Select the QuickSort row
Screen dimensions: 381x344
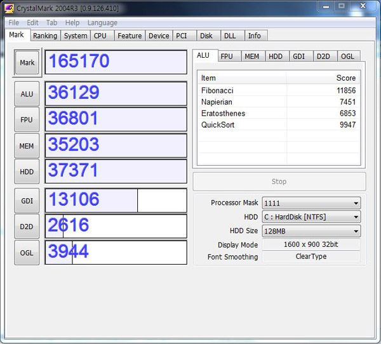(279, 124)
